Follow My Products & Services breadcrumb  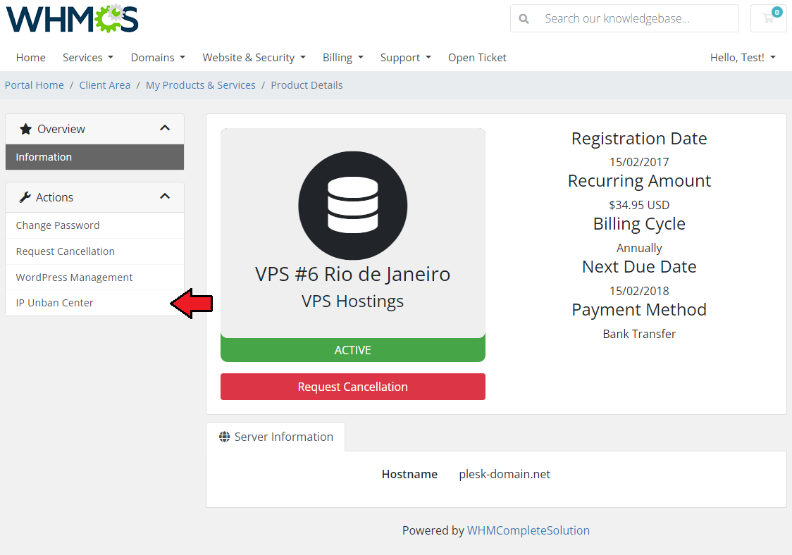pyautogui.click(x=201, y=85)
